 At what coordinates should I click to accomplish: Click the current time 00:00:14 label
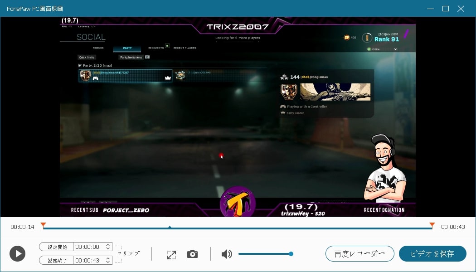(x=23, y=227)
